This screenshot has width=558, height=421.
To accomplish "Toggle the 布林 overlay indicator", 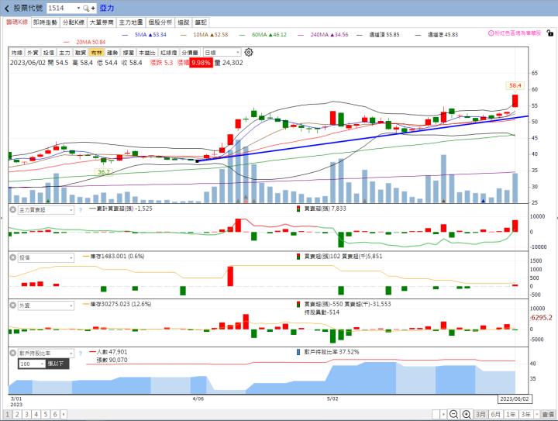I will pyautogui.click(x=96, y=52).
